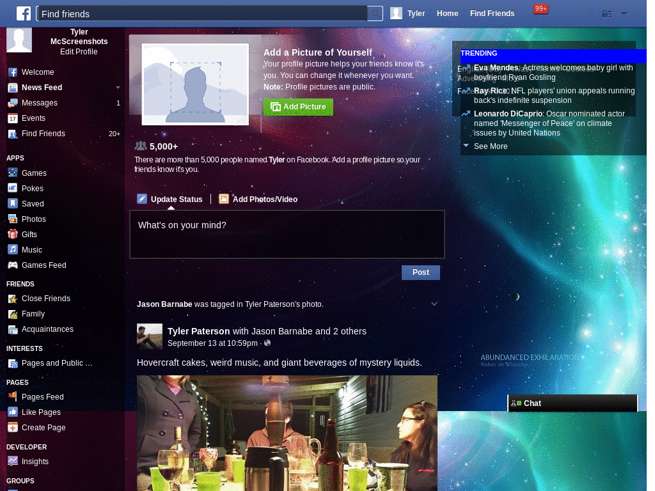Open News Feed from sidebar icon

click(13, 88)
